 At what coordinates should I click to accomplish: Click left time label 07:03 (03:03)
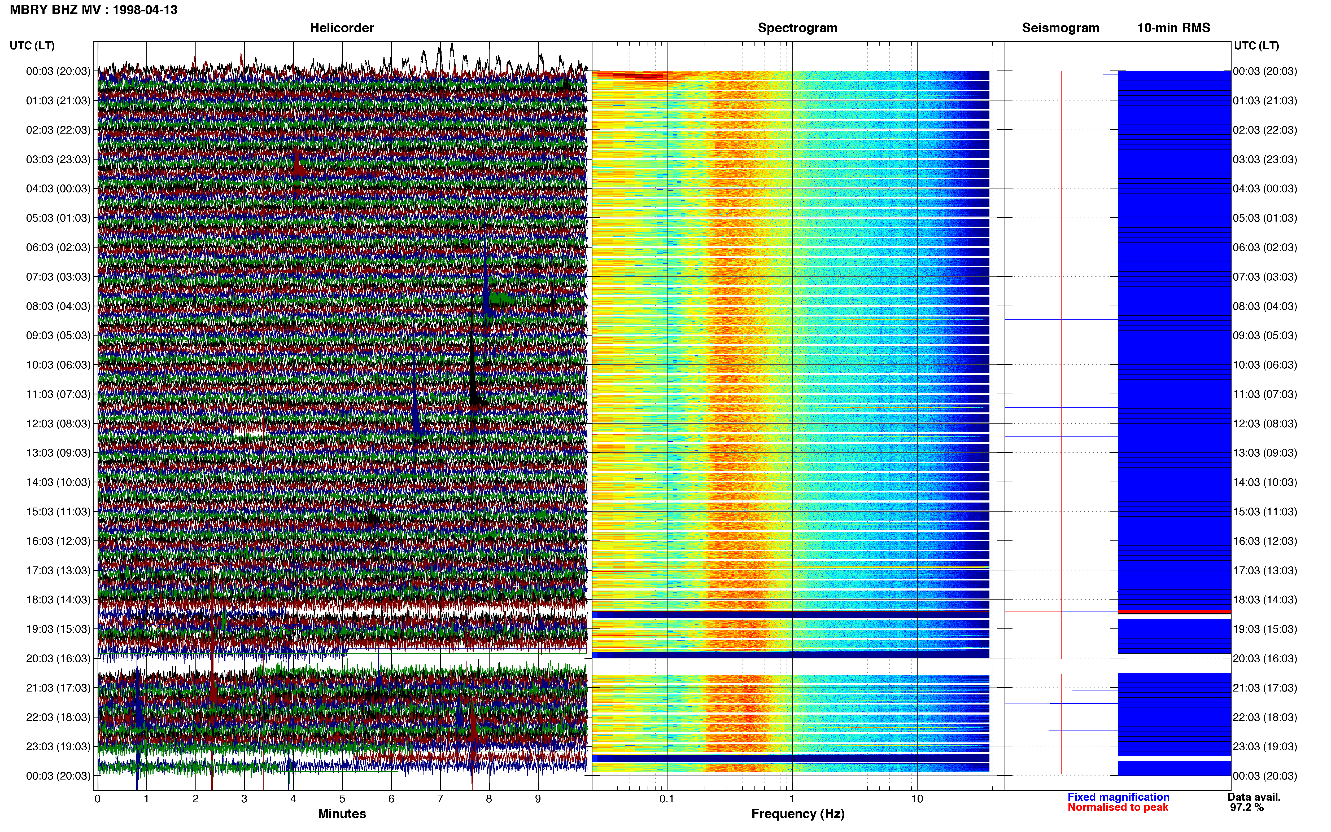tap(58, 277)
